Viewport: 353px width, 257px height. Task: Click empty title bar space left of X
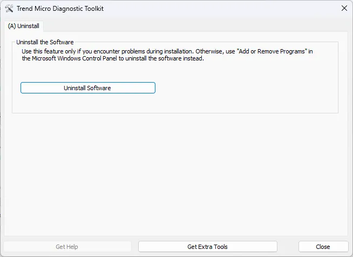pos(243,9)
